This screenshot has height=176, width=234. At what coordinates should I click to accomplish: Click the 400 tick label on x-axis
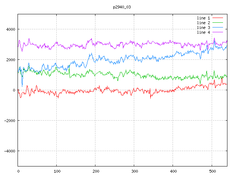(173, 171)
